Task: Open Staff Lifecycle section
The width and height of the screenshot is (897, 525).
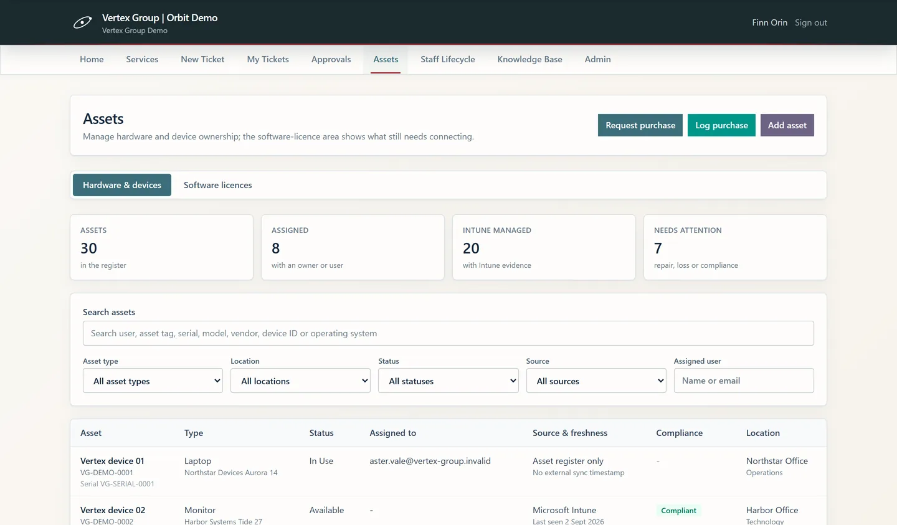Action: pos(447,59)
